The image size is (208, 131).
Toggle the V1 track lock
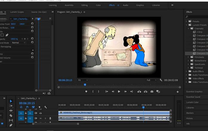point(26,113)
